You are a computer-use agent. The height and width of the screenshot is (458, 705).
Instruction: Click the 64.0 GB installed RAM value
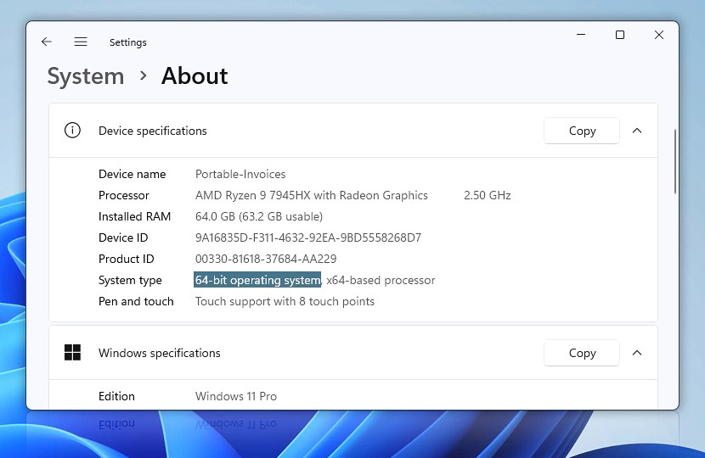point(259,216)
